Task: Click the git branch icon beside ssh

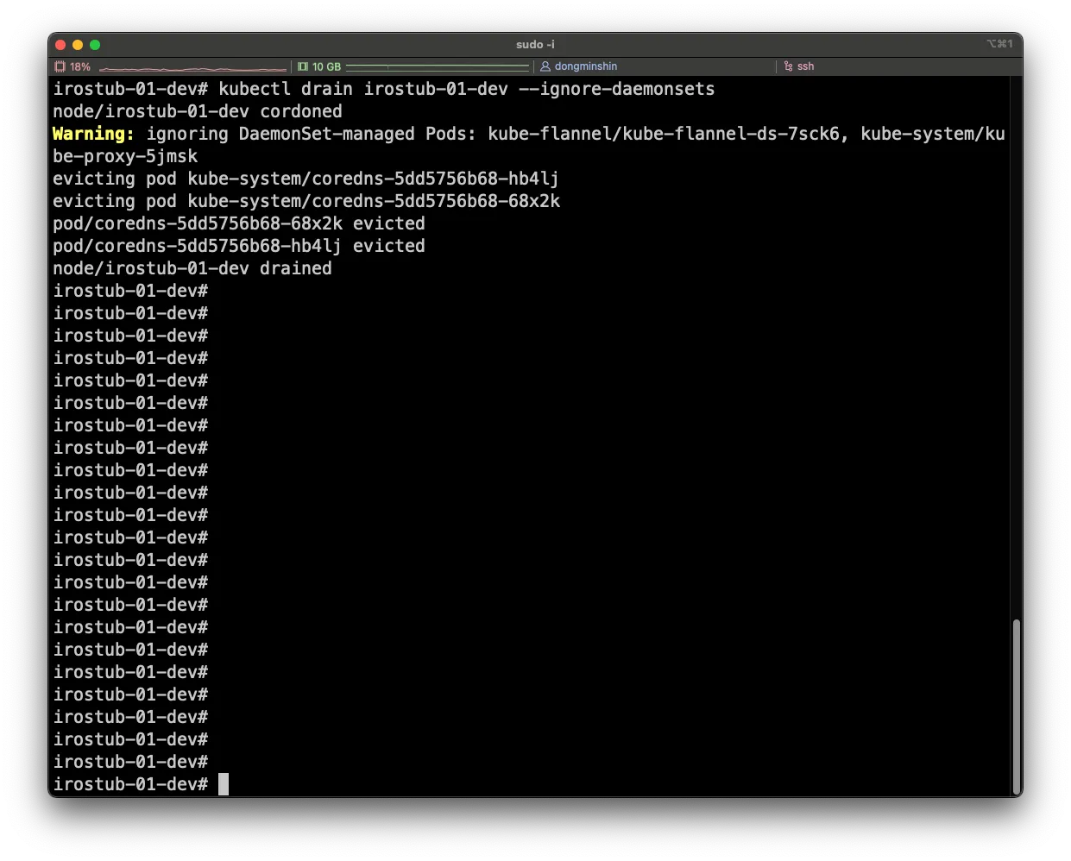Action: 788,66
